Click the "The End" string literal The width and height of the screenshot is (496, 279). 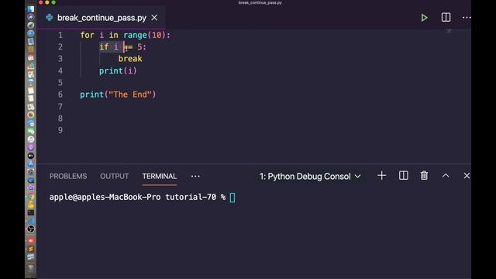(x=130, y=95)
